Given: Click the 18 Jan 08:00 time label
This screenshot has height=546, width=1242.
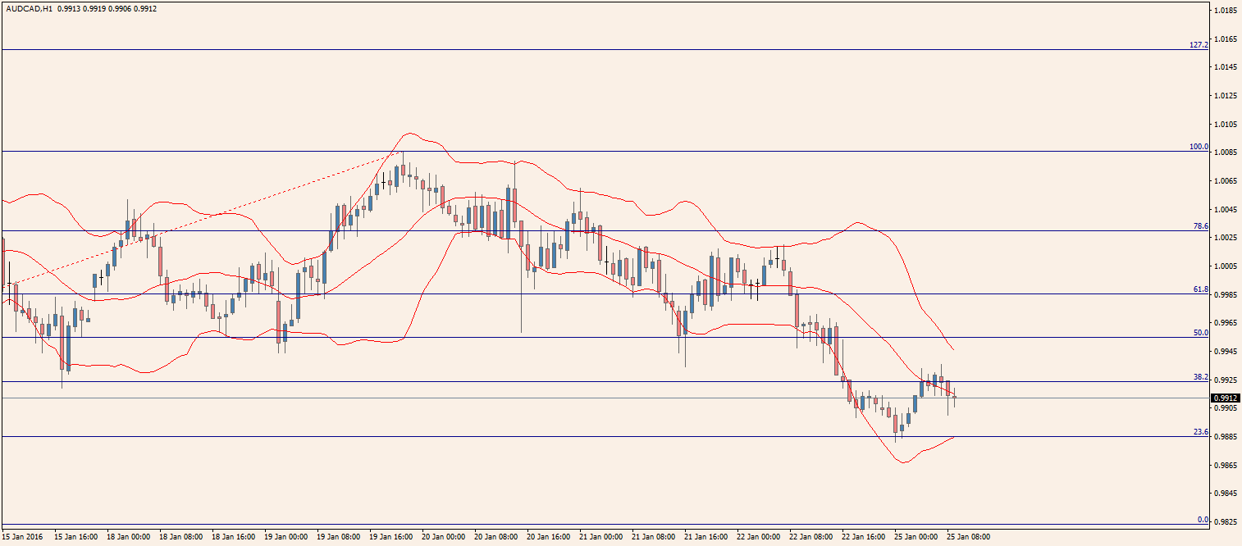Looking at the screenshot, I should pos(181,537).
